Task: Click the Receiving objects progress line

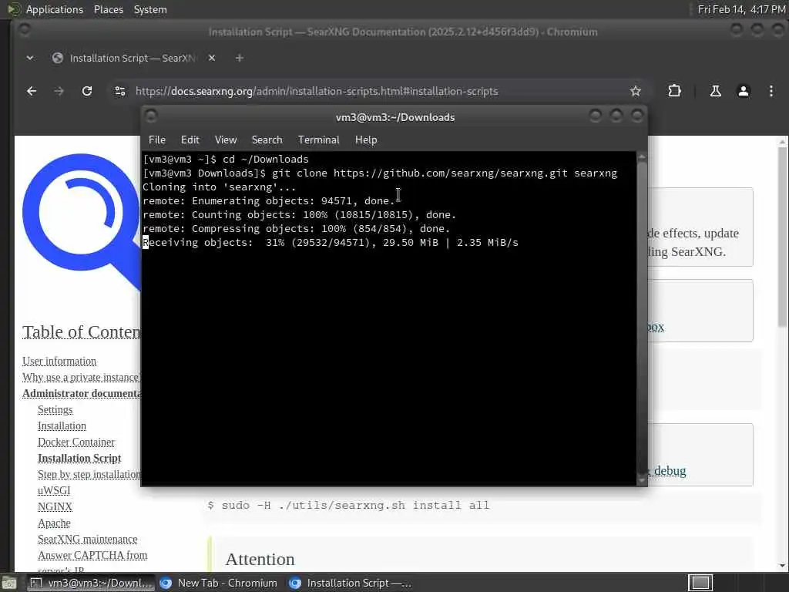Action: click(331, 243)
